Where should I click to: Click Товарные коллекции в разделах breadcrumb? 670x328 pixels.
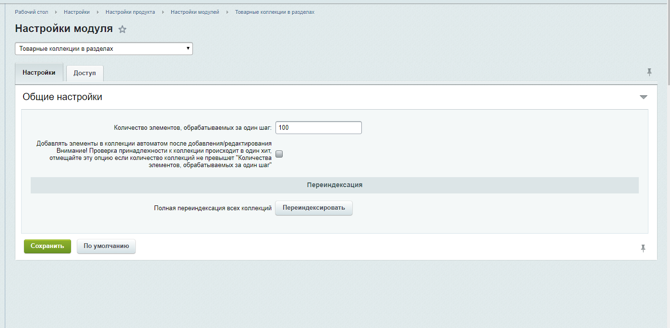[275, 12]
